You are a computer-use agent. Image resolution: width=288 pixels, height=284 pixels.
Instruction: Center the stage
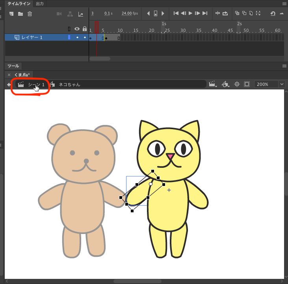(237, 84)
